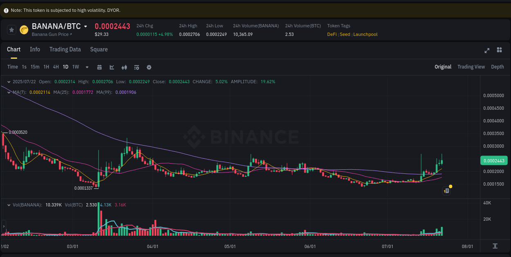Click the fullscreen expand icon

tap(487, 50)
